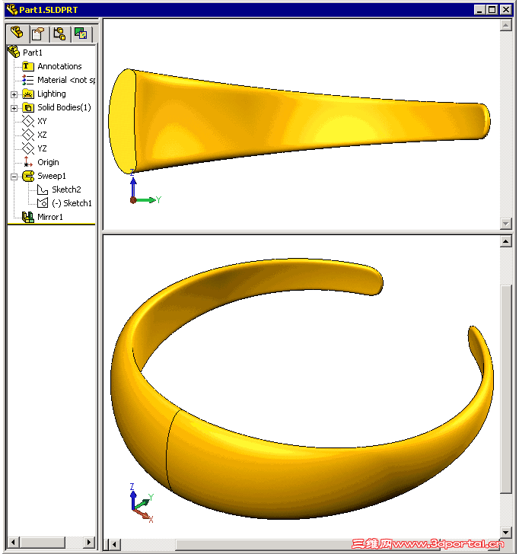The width and height of the screenshot is (519, 554).
Task: Select the Annotations label
Action: coord(59,66)
